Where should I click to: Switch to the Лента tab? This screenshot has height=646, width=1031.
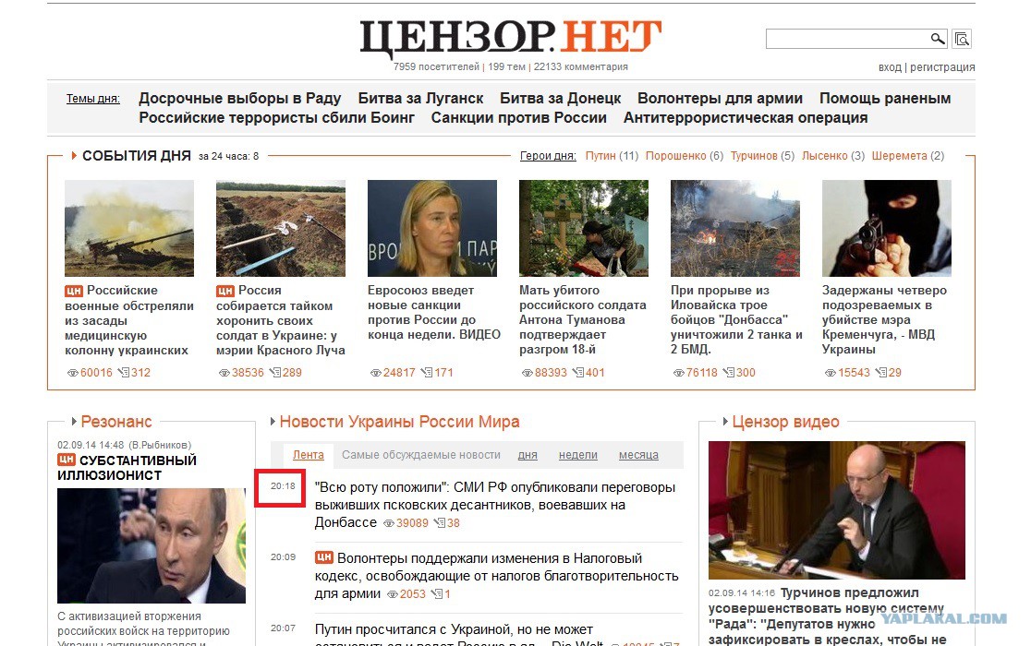click(x=309, y=454)
